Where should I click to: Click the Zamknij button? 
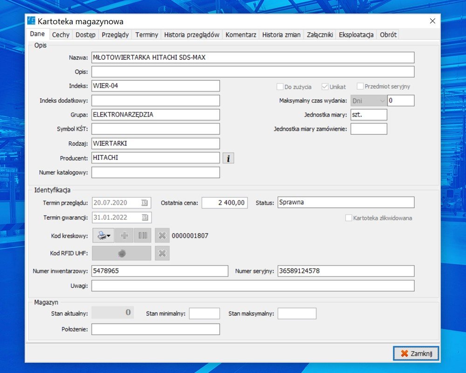pyautogui.click(x=416, y=354)
